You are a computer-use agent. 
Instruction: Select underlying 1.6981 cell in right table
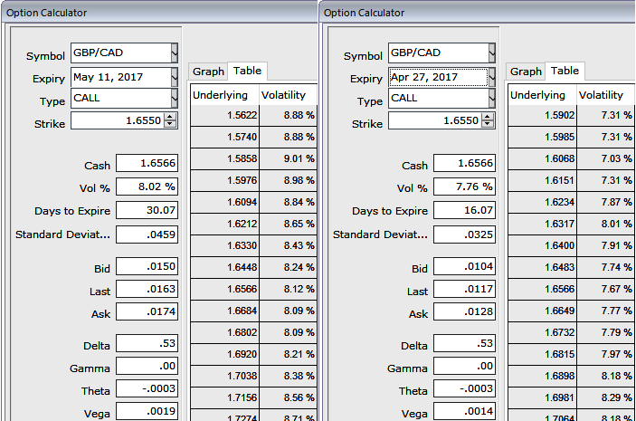click(x=542, y=397)
